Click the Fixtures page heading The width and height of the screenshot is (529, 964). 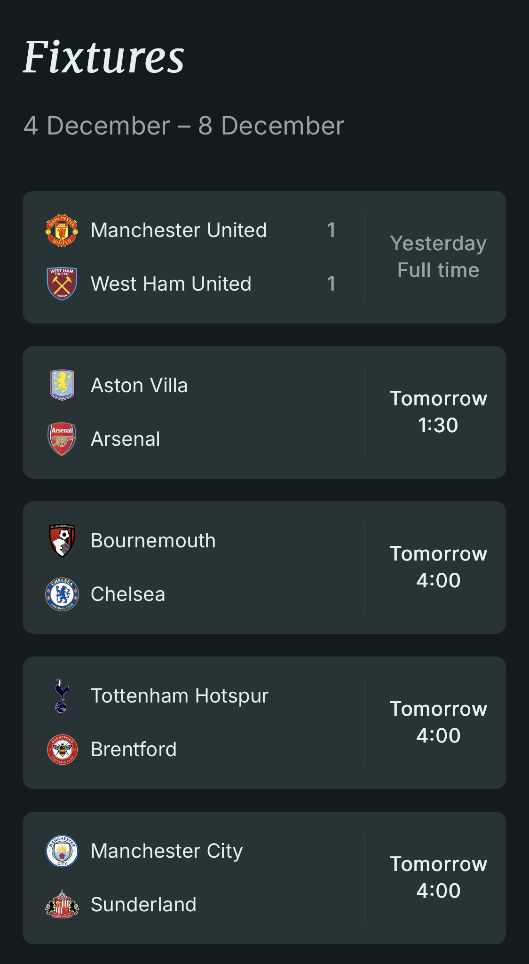104,57
